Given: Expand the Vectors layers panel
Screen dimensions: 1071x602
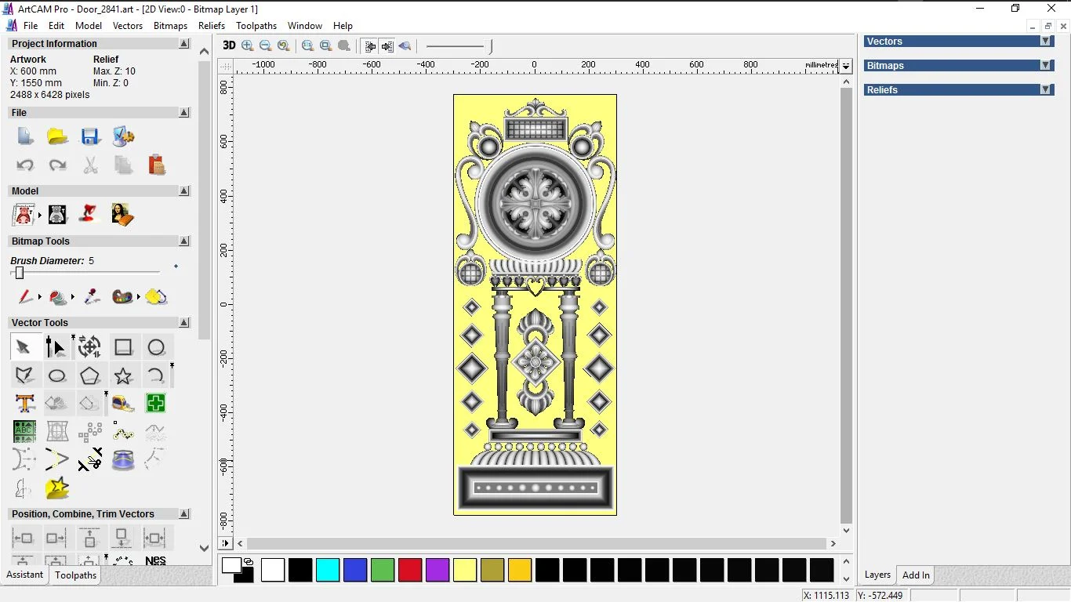Looking at the screenshot, I should (x=1045, y=42).
